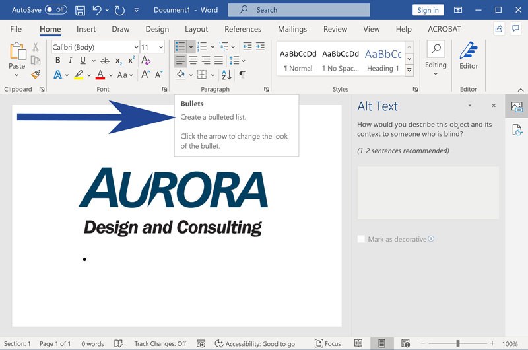Open the font name combo box
Image resolution: width=528 pixels, height=350 pixels.
[x=95, y=47]
